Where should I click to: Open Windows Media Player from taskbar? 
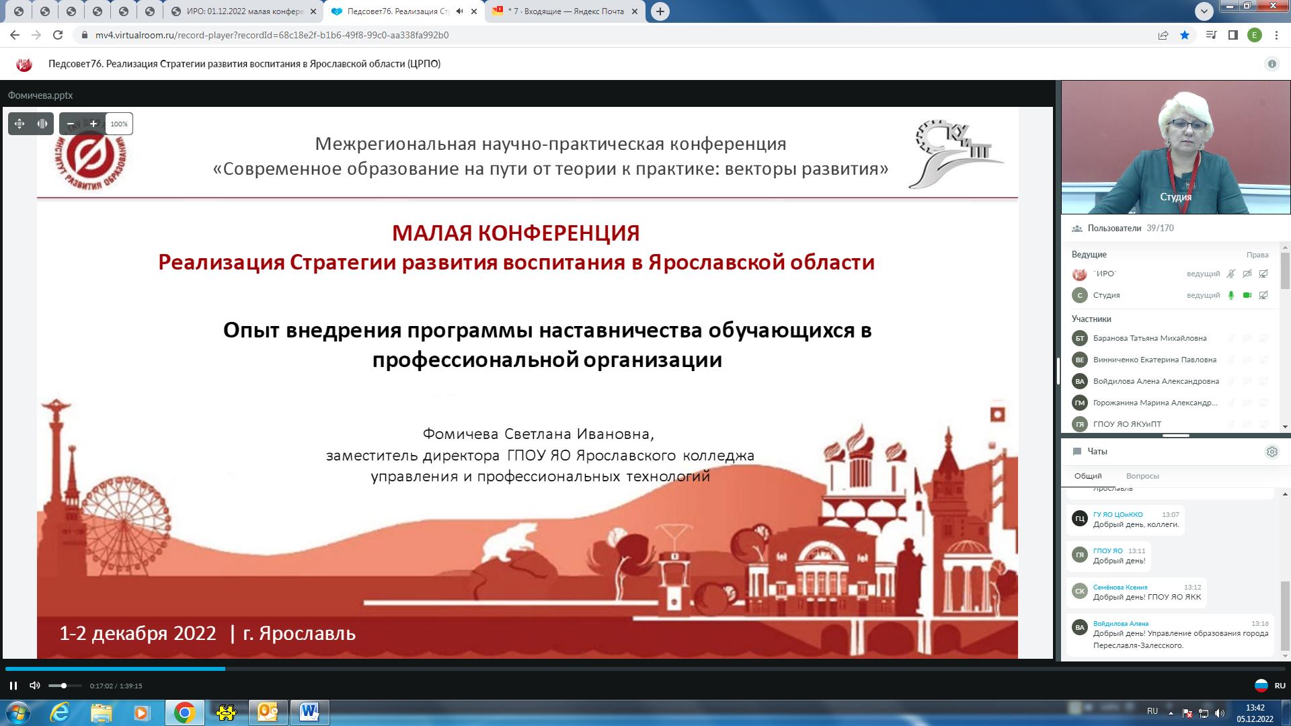[x=142, y=713]
